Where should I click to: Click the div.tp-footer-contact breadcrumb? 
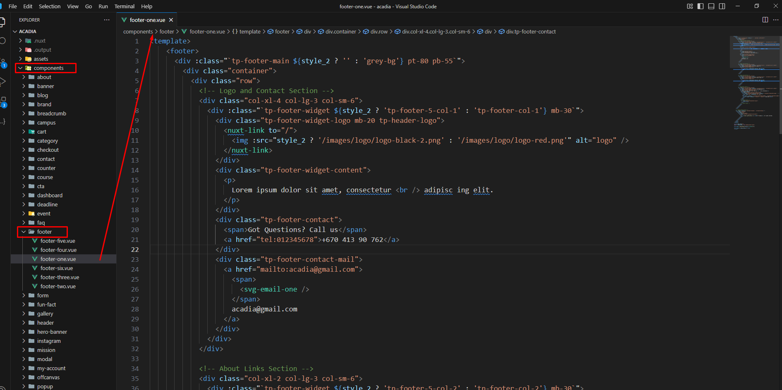pyautogui.click(x=531, y=31)
